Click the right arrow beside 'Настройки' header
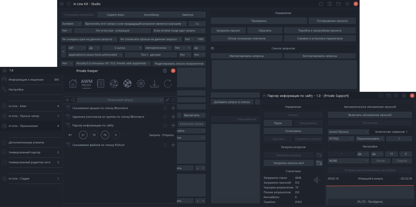This screenshot has height=207, width=416. (410, 146)
